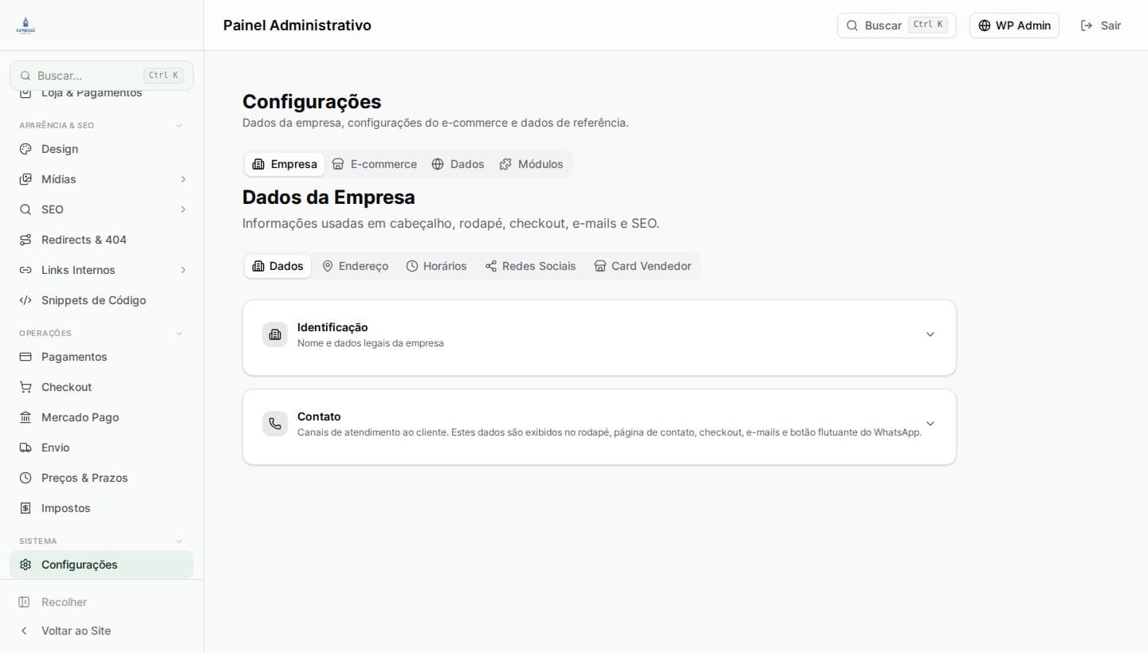Collapse the Aparência & SEO group
1148x653 pixels.
click(x=179, y=125)
